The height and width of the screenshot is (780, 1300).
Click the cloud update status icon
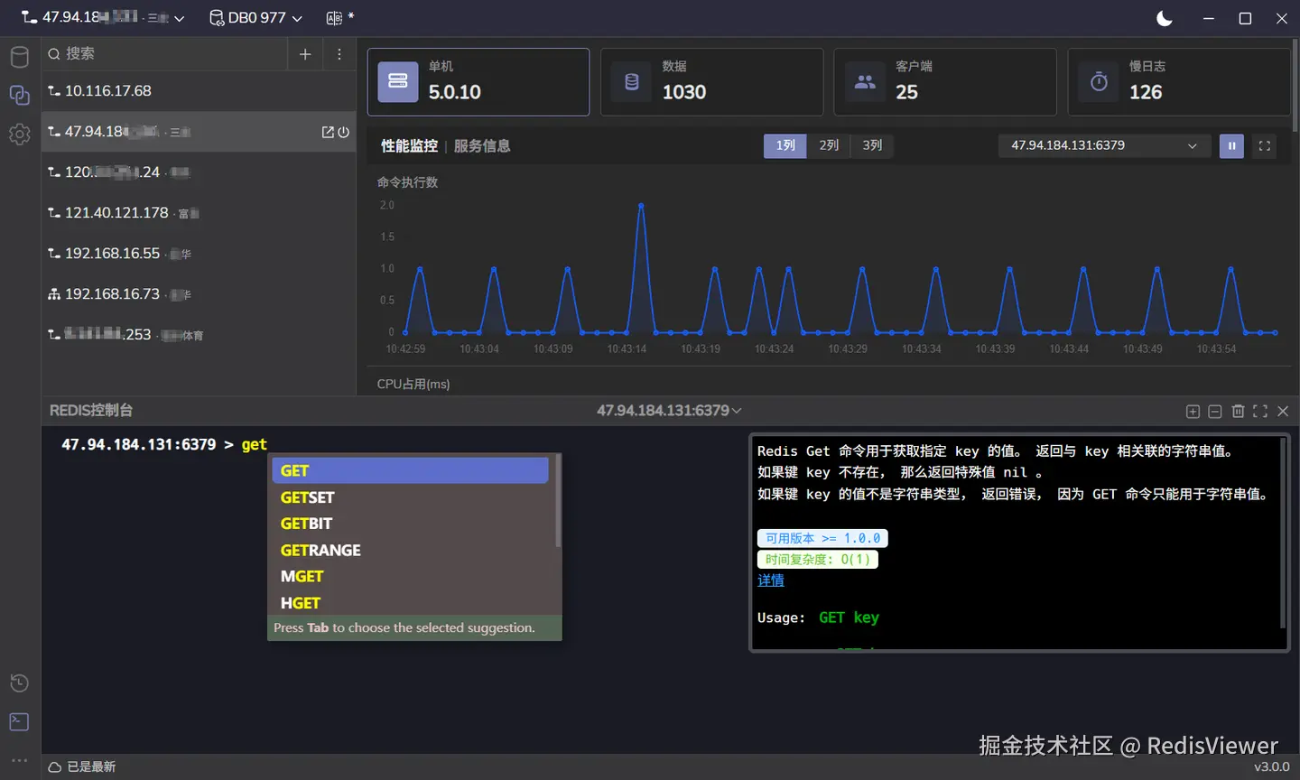(x=55, y=766)
